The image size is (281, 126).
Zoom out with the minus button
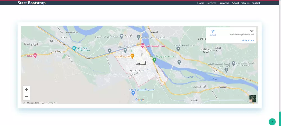pyautogui.click(x=26, y=97)
